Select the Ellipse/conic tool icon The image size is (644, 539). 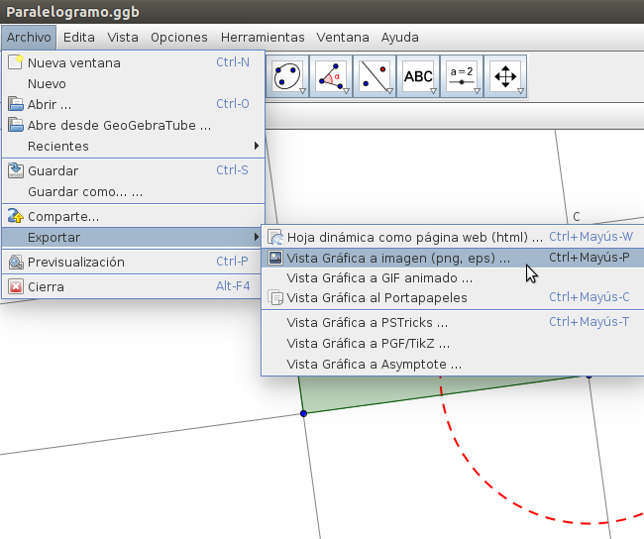pyautogui.click(x=287, y=76)
